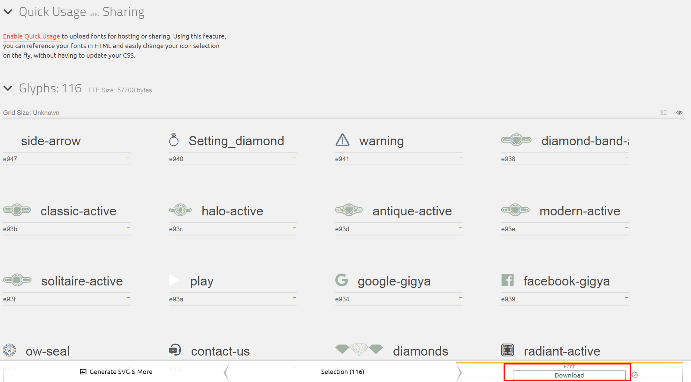Select the Setting_diamond ring glyph
Image resolution: width=691 pixels, height=382 pixels.
(174, 140)
